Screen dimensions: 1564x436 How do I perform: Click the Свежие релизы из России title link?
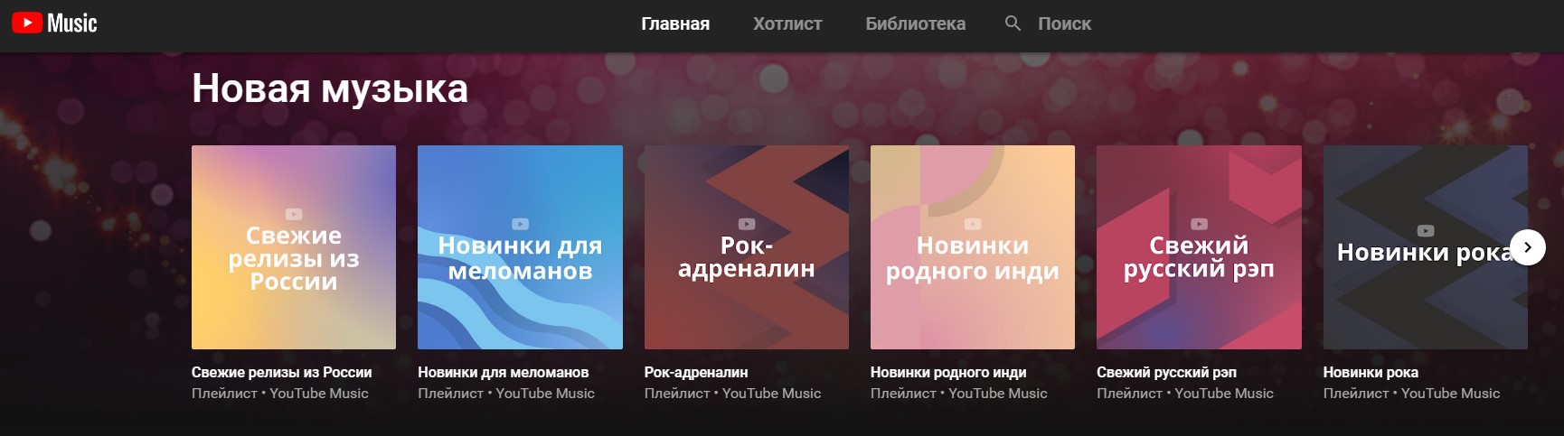(x=281, y=372)
